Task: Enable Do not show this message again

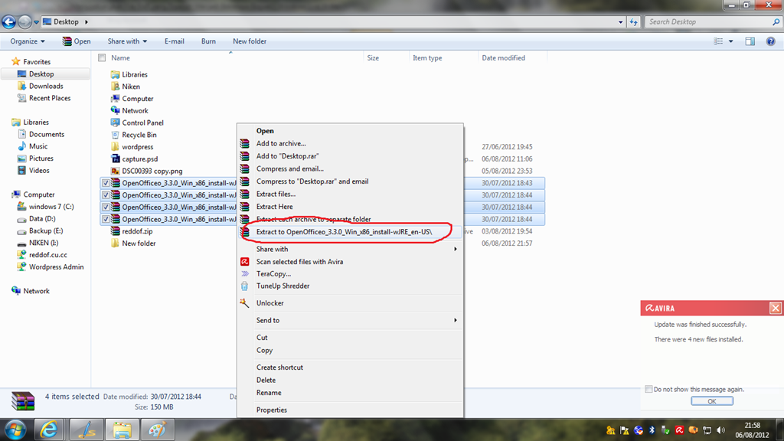Action: tap(648, 389)
